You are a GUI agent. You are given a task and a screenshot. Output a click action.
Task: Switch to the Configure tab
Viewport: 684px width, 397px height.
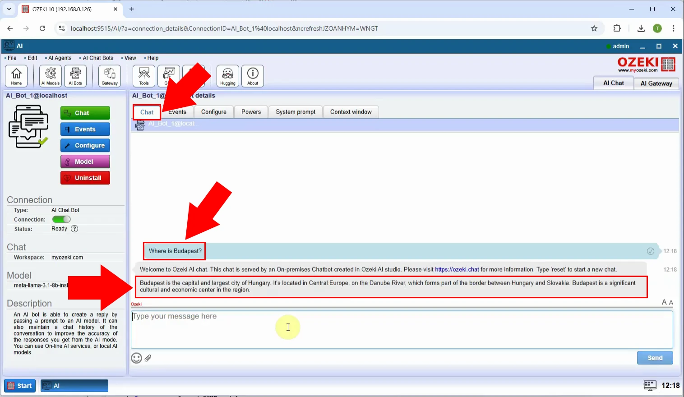214,112
